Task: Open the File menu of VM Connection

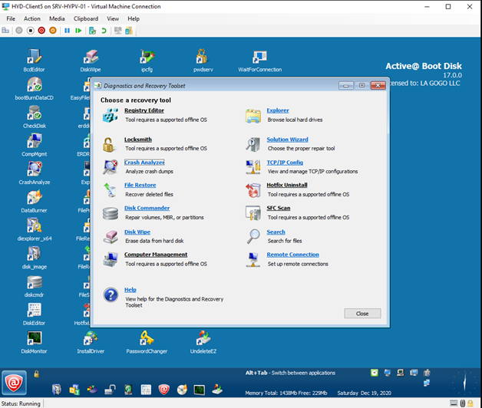Action: point(11,18)
